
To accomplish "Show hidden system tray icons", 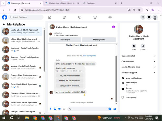I will point(125,118).
